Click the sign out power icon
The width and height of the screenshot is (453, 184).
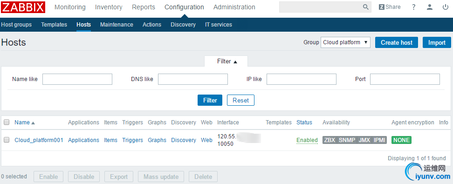446,7
